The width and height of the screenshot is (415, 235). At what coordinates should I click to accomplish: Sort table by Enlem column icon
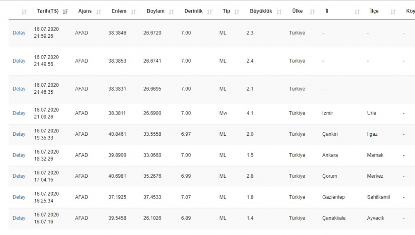(133, 12)
